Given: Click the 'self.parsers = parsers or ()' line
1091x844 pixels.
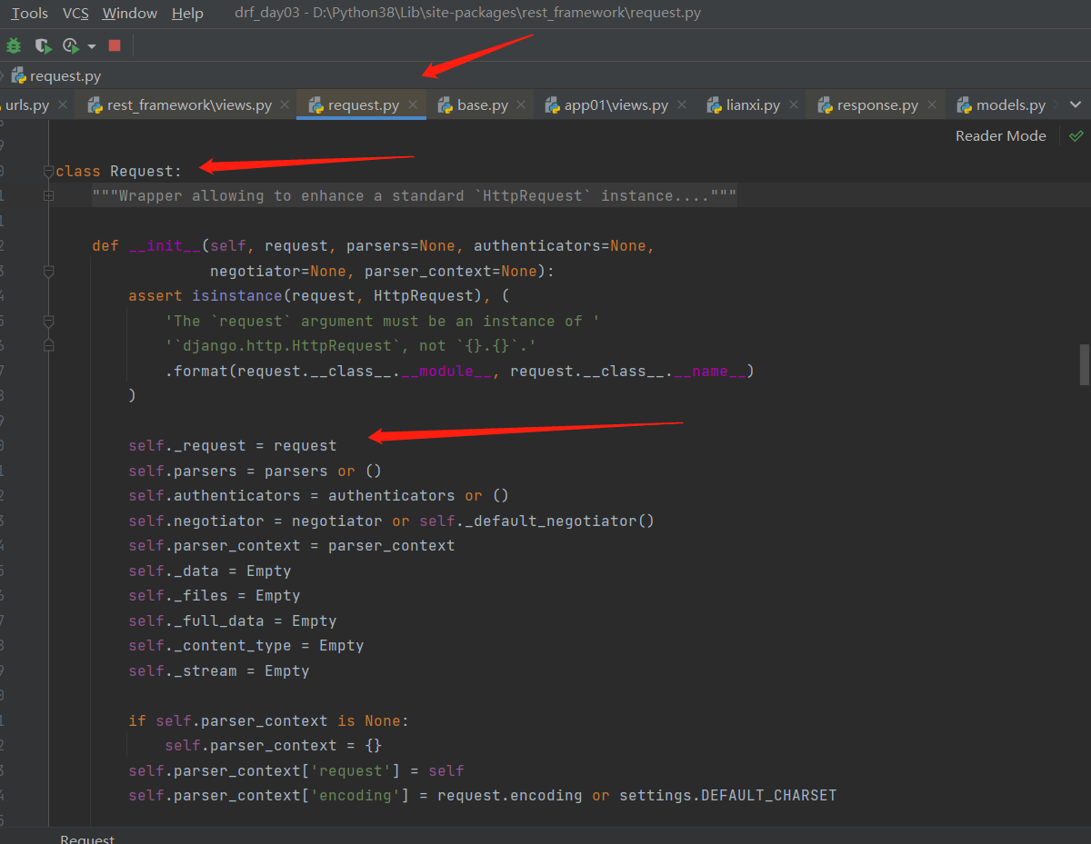Looking at the screenshot, I should (255, 471).
